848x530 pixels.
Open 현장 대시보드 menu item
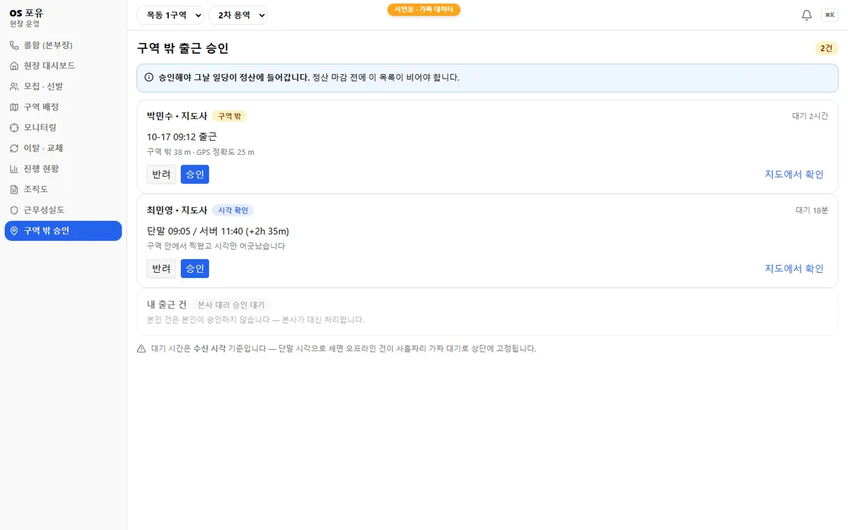[x=64, y=66]
